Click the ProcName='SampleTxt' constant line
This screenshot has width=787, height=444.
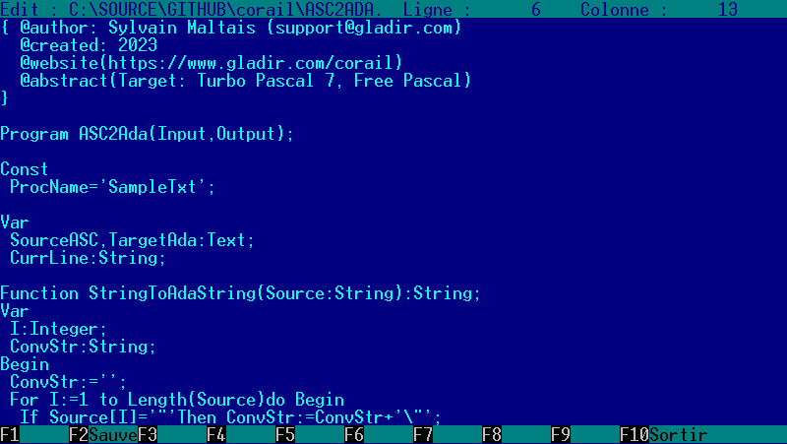[112, 186]
